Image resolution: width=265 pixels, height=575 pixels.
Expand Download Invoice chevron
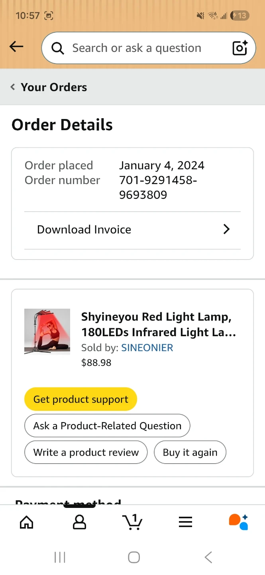226,229
